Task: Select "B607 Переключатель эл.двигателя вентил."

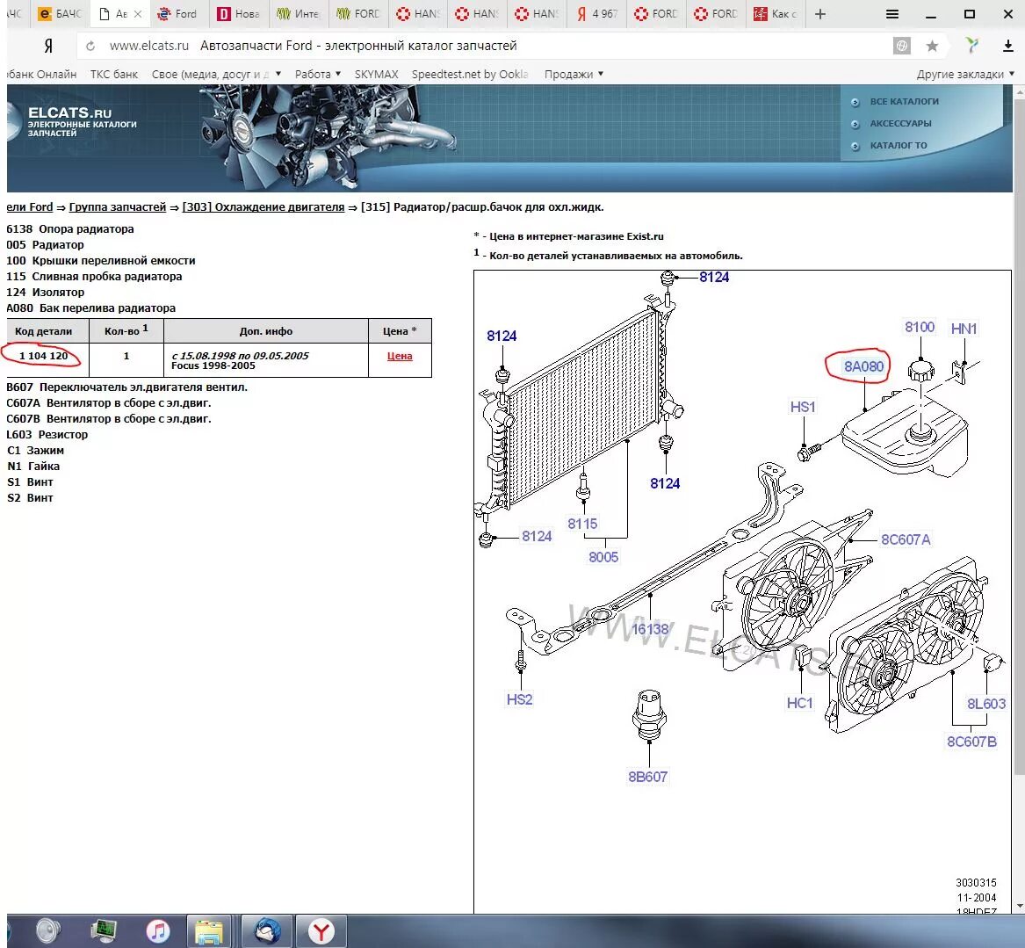Action: [x=126, y=387]
